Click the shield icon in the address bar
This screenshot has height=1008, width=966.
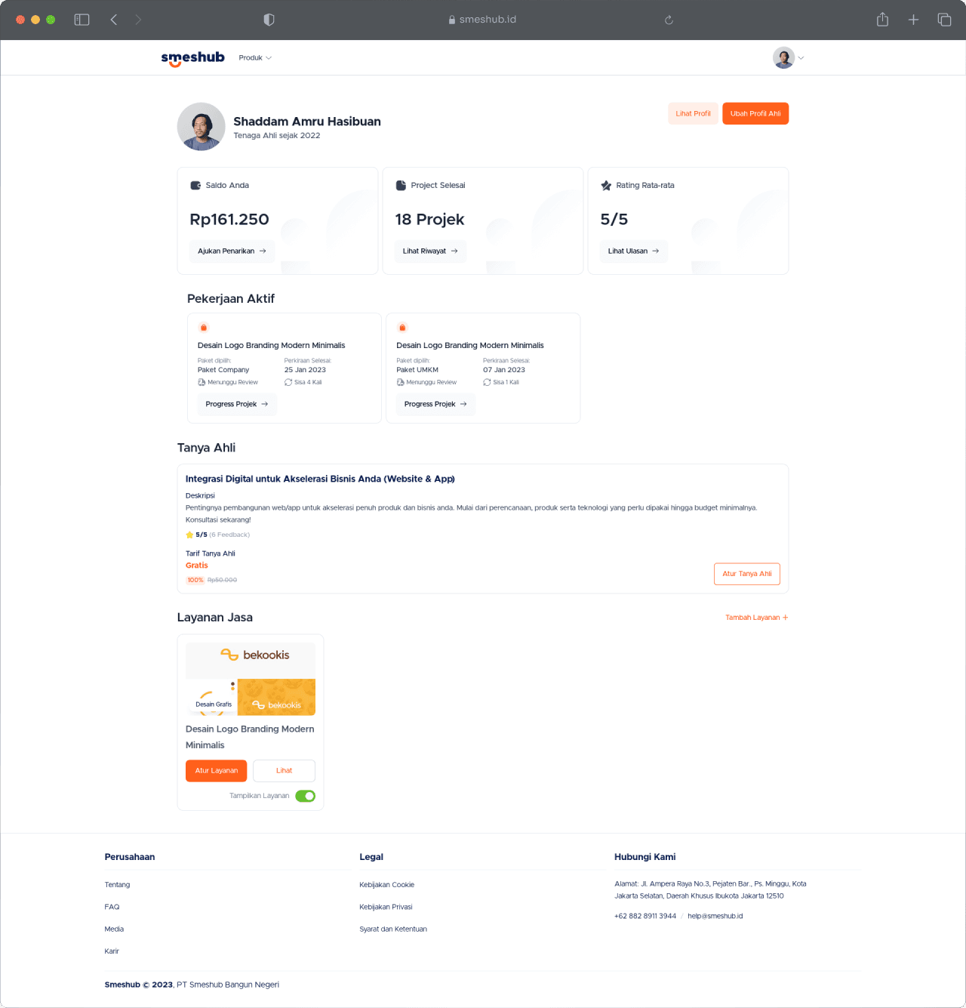[x=269, y=19]
